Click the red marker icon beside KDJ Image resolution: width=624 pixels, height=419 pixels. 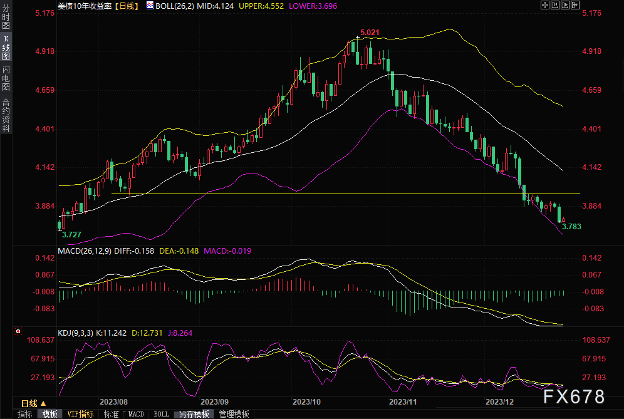(x=18, y=331)
